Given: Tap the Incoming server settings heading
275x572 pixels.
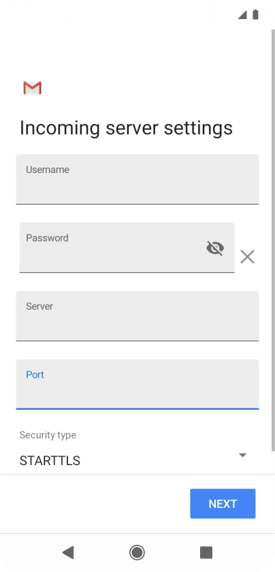Looking at the screenshot, I should 126,129.
